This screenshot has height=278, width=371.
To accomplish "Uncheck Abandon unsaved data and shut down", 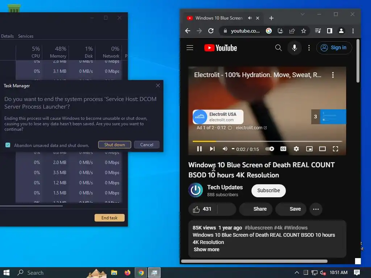I will (x=8, y=145).
